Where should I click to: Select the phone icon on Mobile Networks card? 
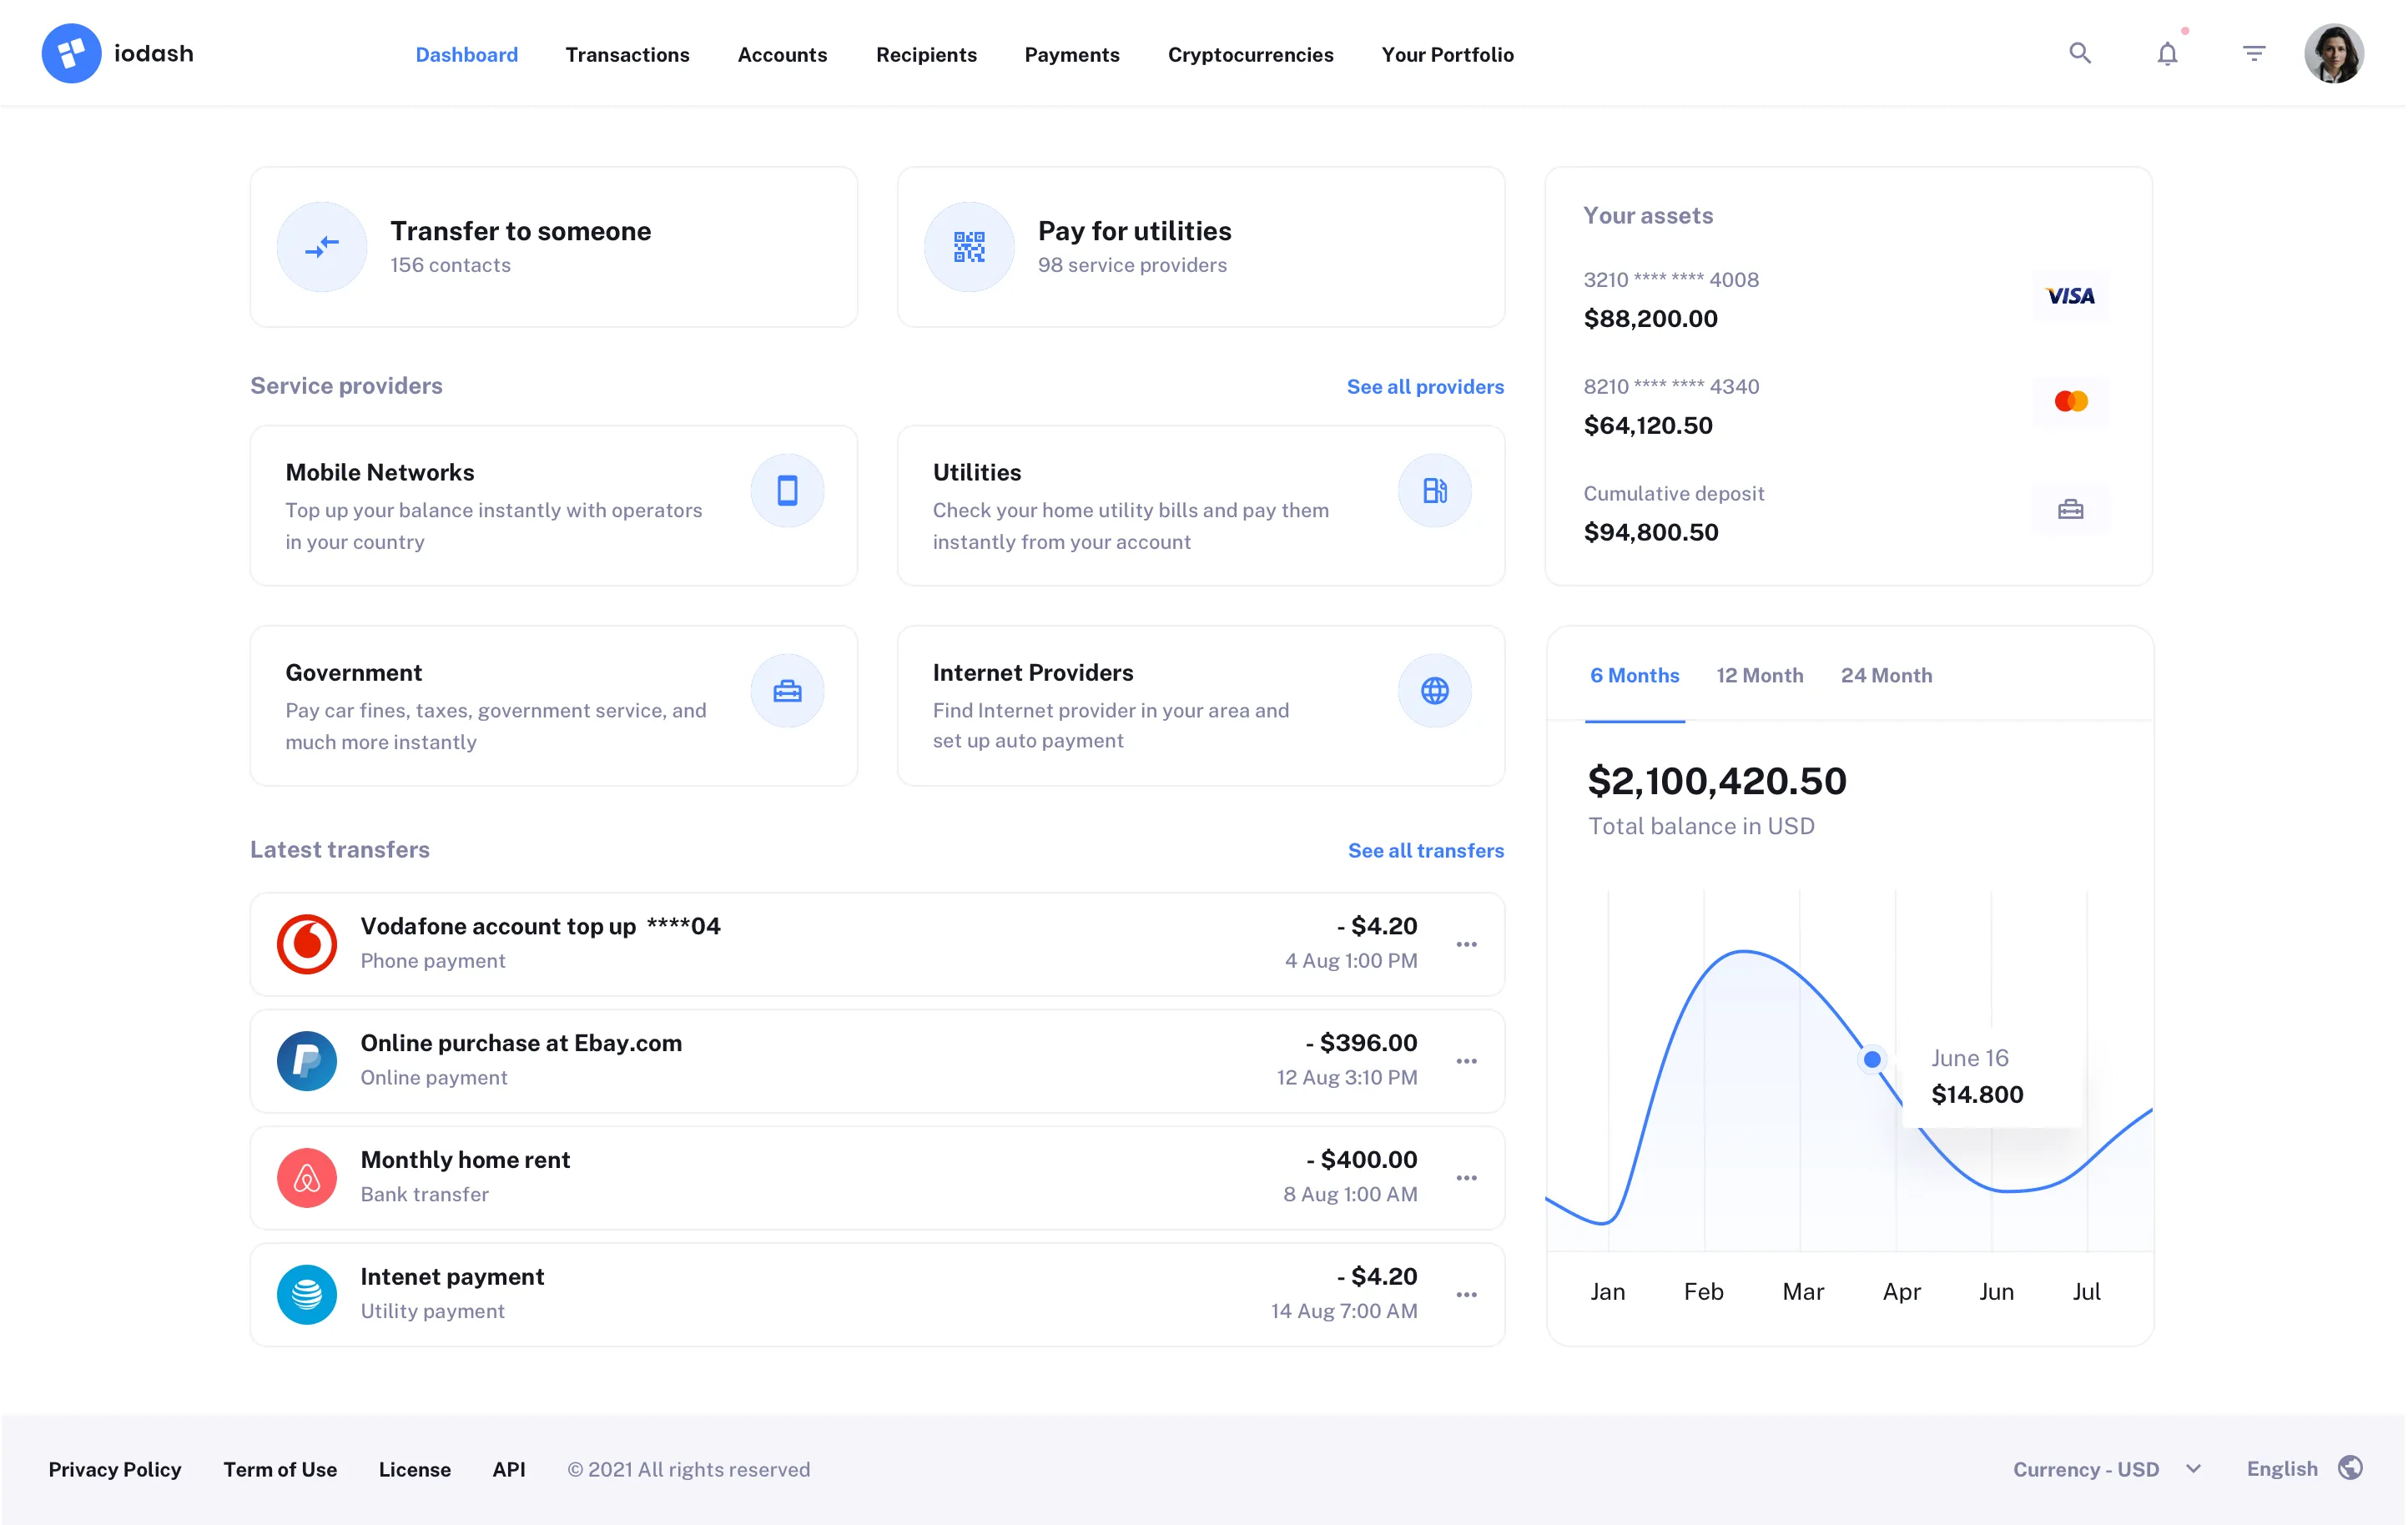787,490
